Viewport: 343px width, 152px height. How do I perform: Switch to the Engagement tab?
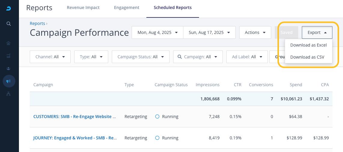coord(127,8)
